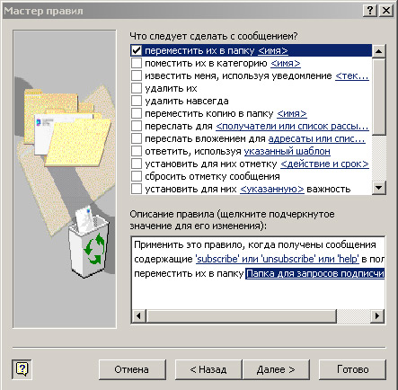Click text 'Применить это правило, когда получены сообщения'
Screen dimensions: 398x390
(x=255, y=244)
